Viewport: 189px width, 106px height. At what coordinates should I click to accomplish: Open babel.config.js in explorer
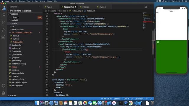(25, 73)
